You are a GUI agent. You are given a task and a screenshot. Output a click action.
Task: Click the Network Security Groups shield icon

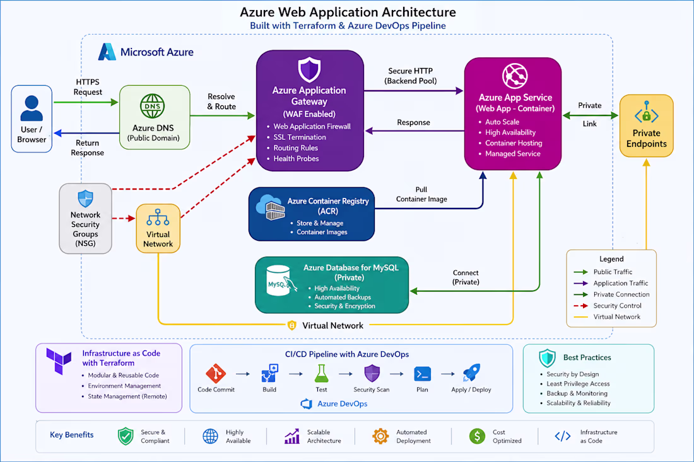coord(85,199)
